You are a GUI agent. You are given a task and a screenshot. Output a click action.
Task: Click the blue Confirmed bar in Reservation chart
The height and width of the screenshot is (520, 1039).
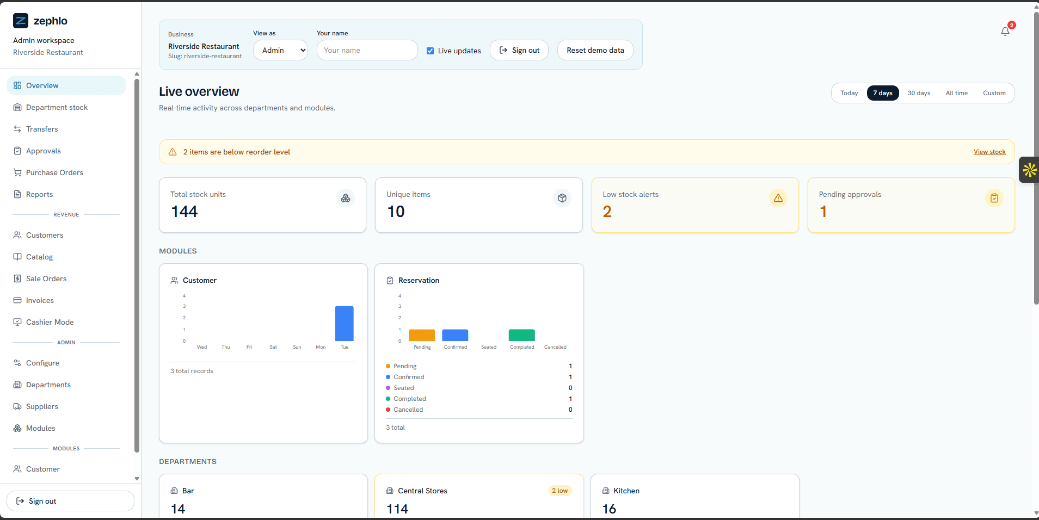(455, 335)
